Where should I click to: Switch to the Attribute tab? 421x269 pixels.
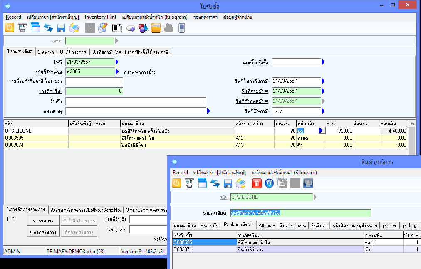pos(267,225)
